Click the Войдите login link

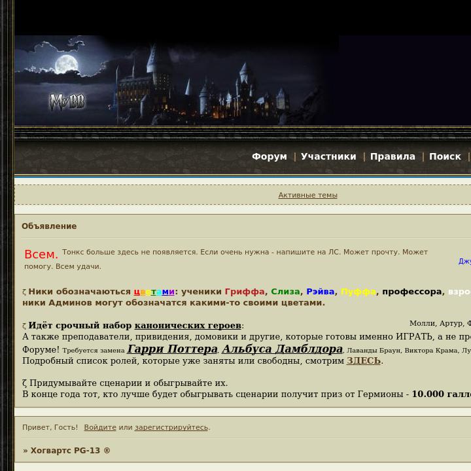click(100, 427)
